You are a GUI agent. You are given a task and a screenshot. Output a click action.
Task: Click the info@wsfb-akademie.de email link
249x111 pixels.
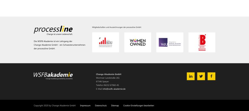[x=114, y=89]
